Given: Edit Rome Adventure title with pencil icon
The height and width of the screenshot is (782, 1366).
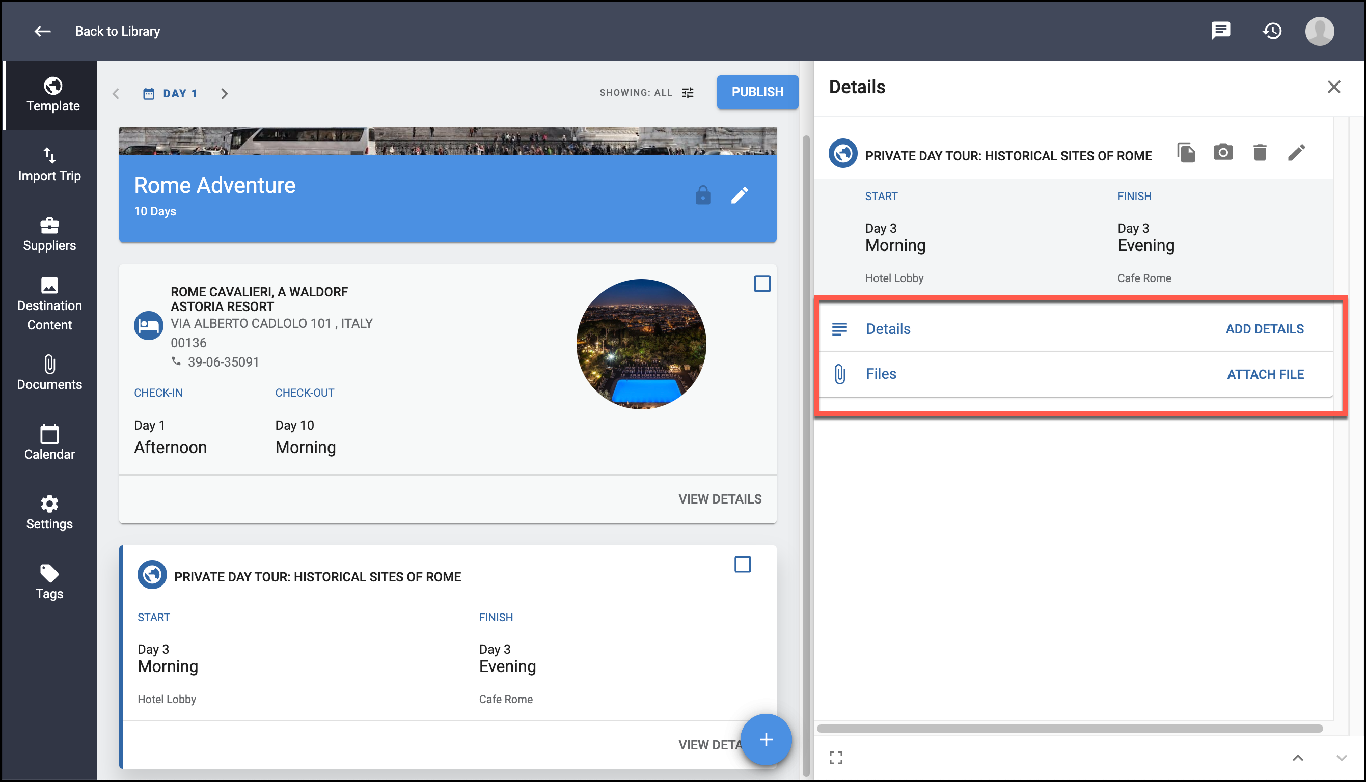Looking at the screenshot, I should click(x=739, y=195).
